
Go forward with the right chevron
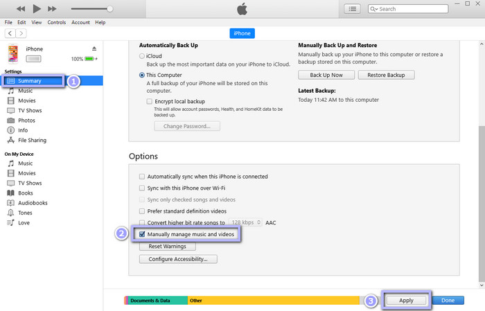[21, 33]
